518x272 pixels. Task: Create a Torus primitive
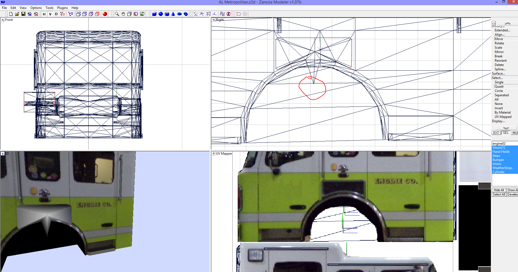coord(179,14)
